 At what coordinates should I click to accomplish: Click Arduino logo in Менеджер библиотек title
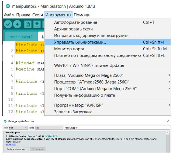5,121
